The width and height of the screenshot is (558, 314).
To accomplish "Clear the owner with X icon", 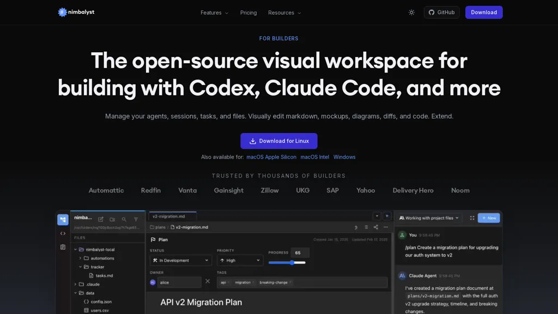I will 208,281.
